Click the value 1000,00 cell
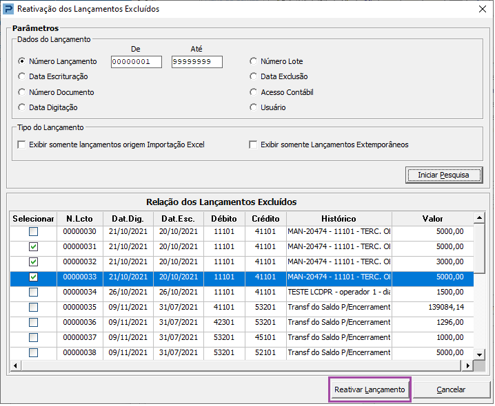The width and height of the screenshot is (495, 406). click(x=432, y=338)
